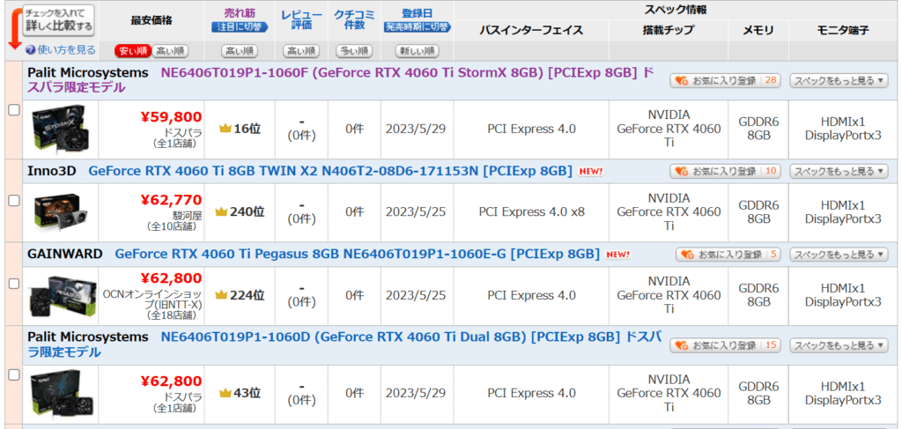Open the 駿河屋 shop link
The width and height of the screenshot is (902, 429).
tap(187, 216)
